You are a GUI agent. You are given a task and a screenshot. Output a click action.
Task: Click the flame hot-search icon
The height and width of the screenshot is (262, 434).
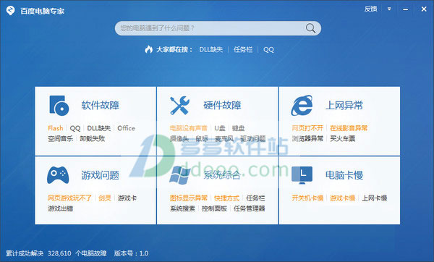pyautogui.click(x=148, y=49)
